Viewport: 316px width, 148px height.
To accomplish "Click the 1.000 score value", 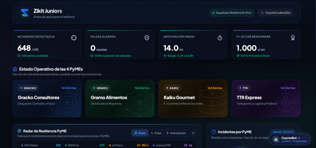I will tap(251, 48).
